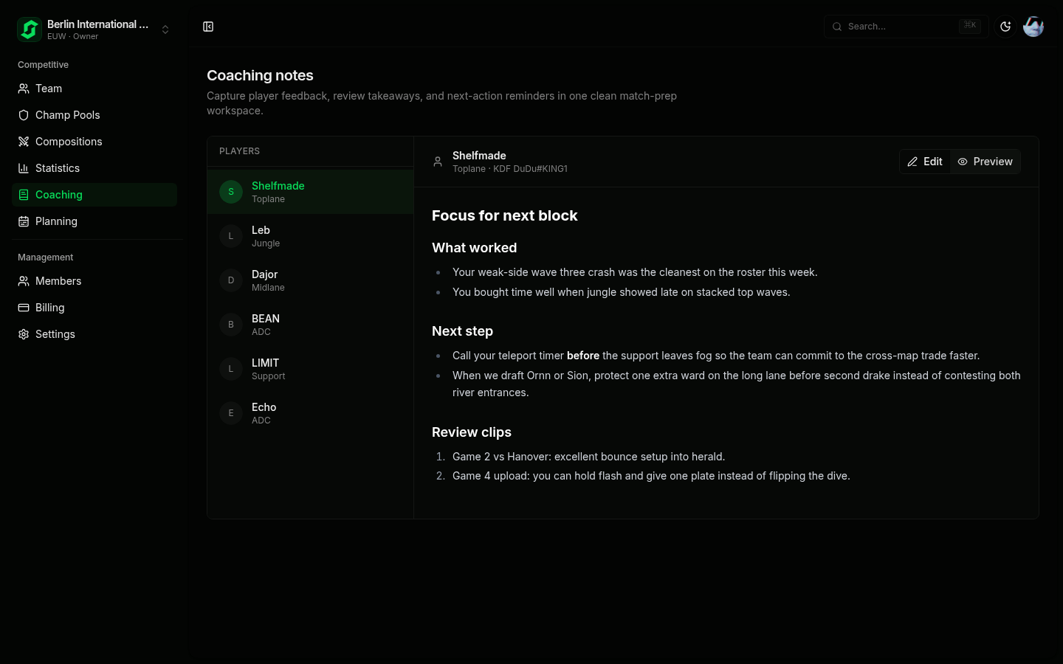Open Champ Pools shield icon
The width and height of the screenshot is (1063, 664).
[x=24, y=115]
